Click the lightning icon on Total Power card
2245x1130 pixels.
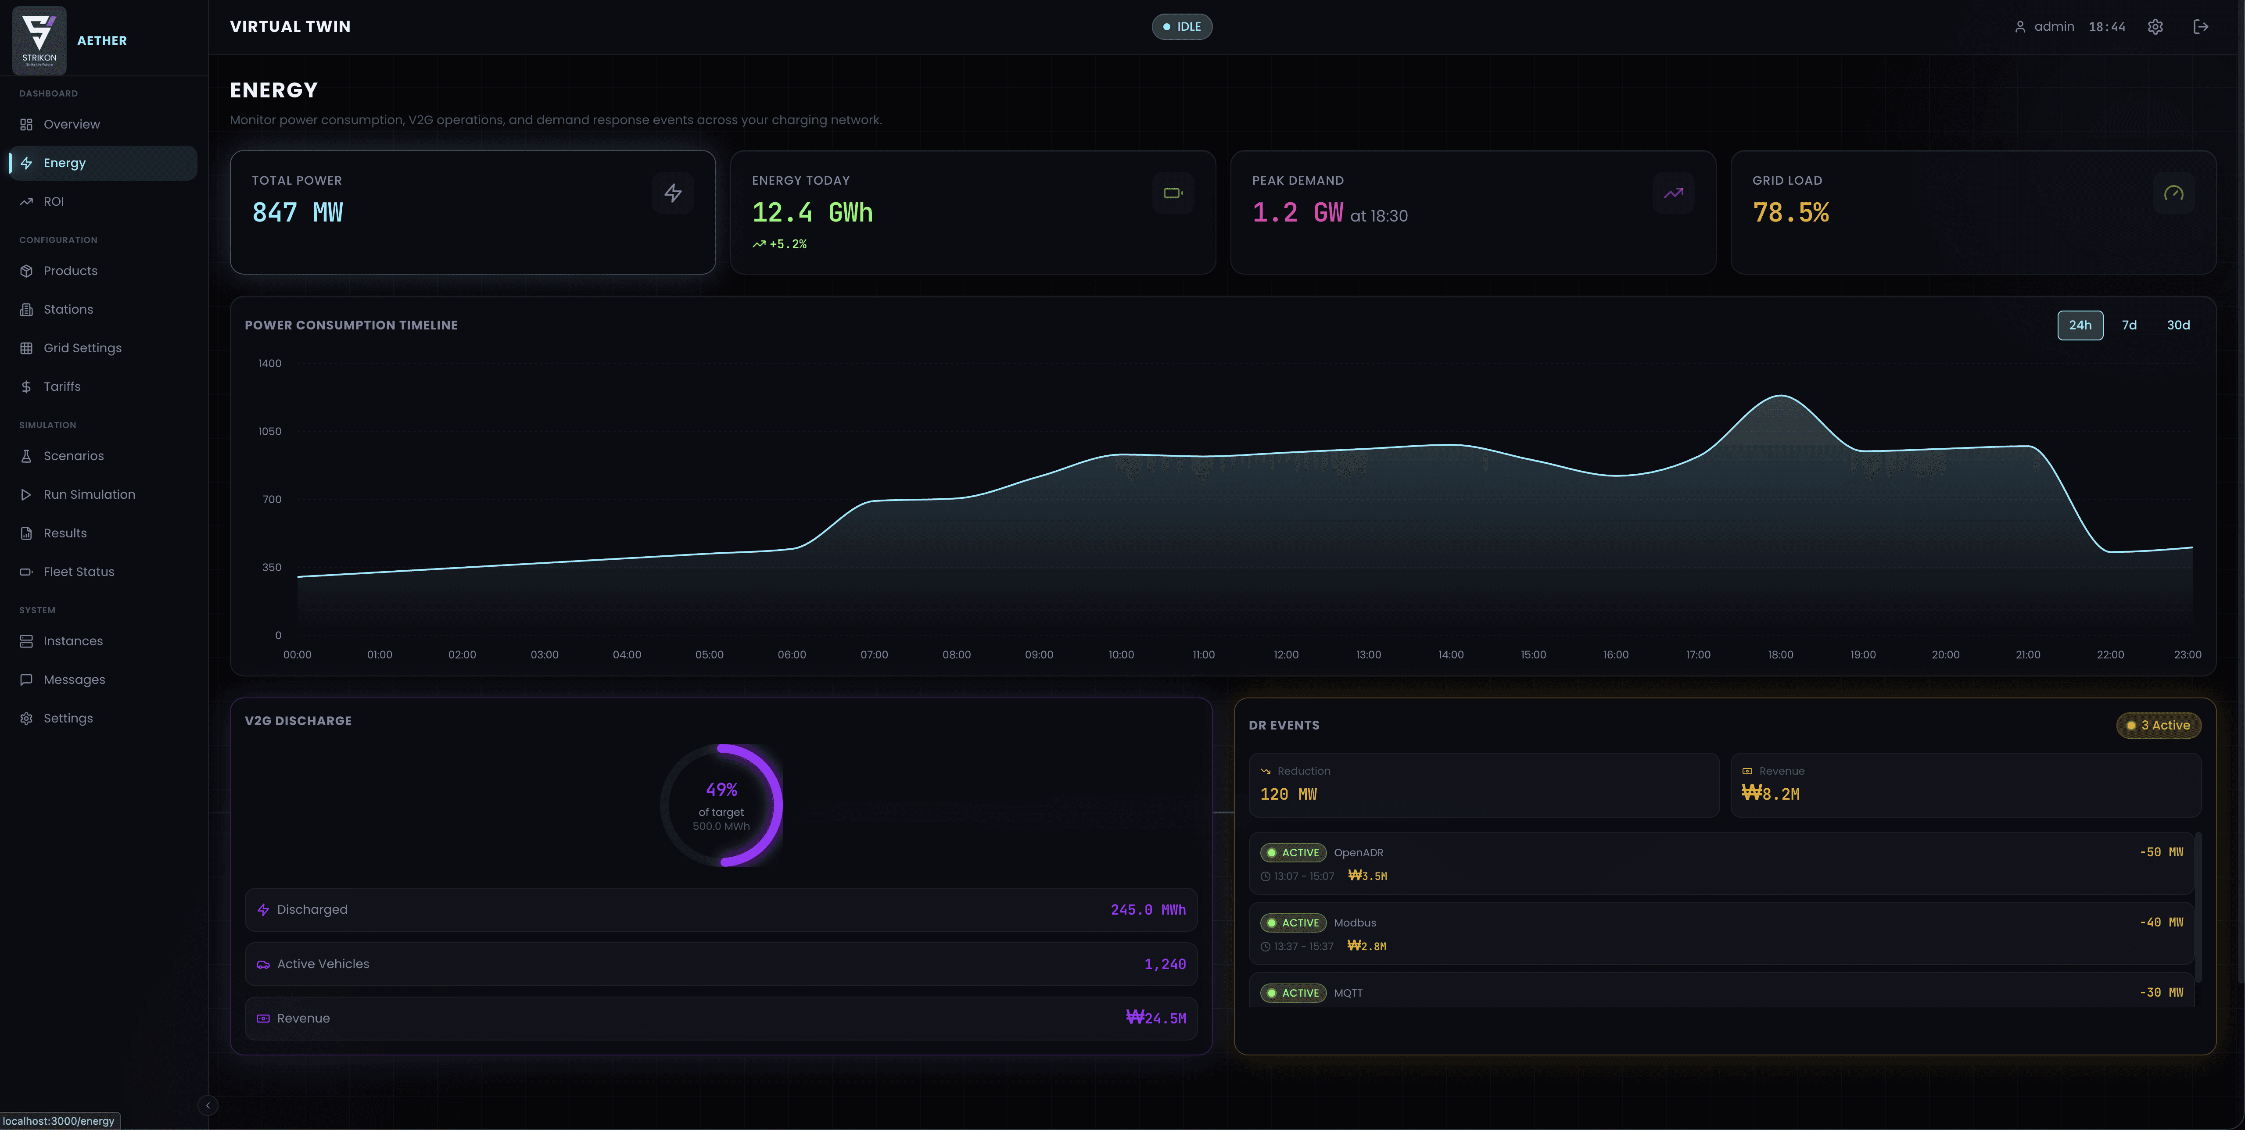tap(673, 193)
